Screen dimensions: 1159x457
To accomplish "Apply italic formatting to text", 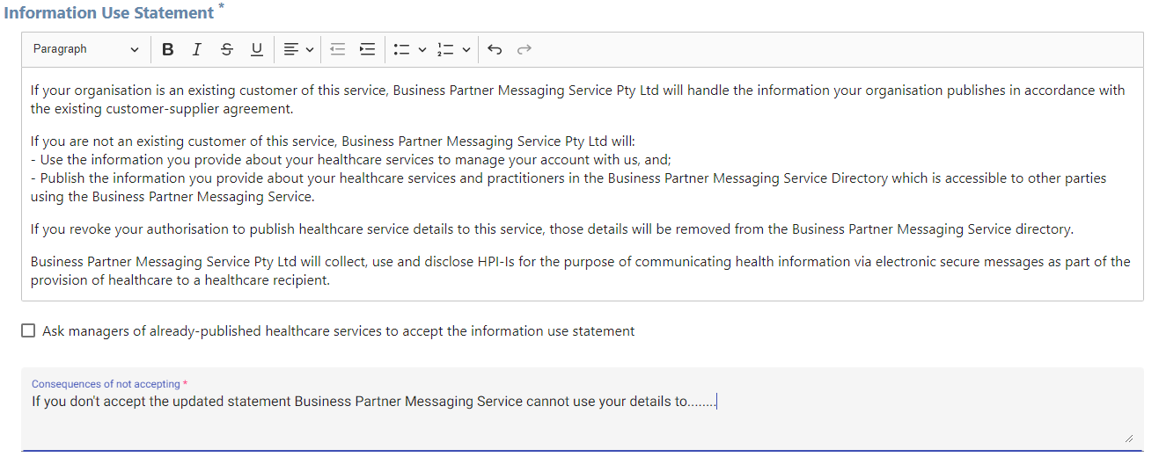I will [x=197, y=50].
